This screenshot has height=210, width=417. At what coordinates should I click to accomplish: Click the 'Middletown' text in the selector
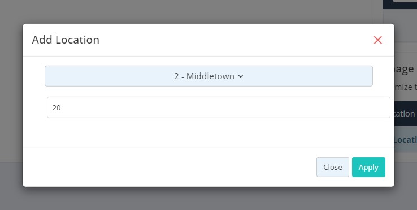tap(210, 76)
